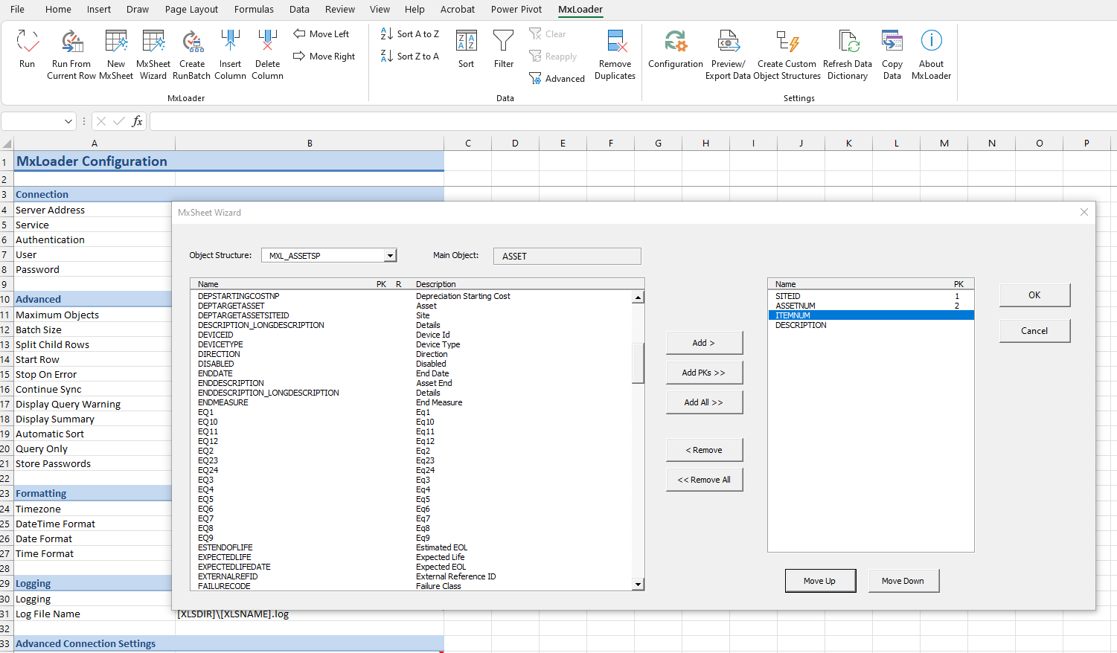
Task: Click Delete Column icon
Action: (267, 42)
